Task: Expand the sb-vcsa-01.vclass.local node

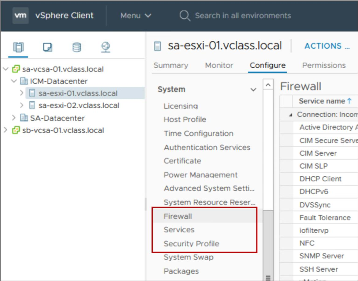Action: pos(6,130)
